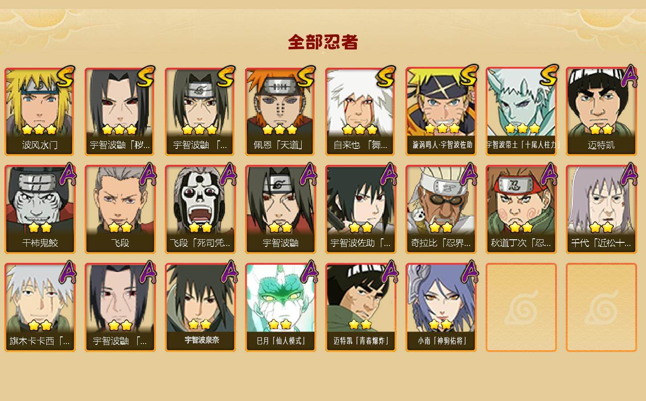Select the 秋道丁次「忍...」 card
This screenshot has width=646, height=401.
(521, 209)
